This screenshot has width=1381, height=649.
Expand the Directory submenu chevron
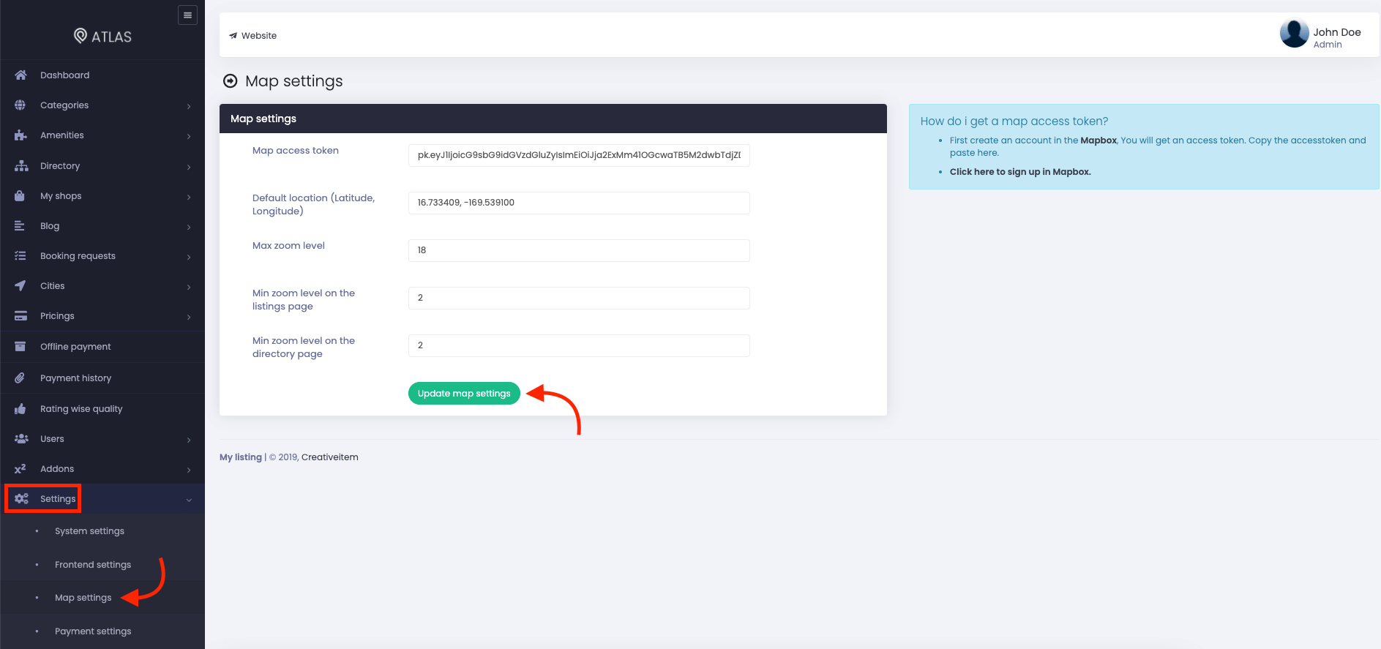(x=189, y=167)
